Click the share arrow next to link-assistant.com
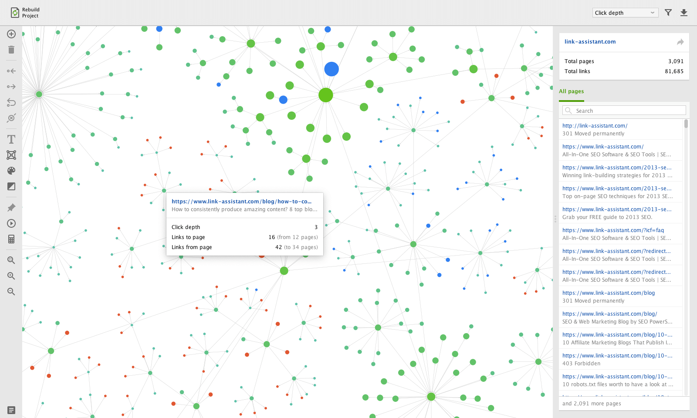Screen dimensions: 697x418 (680, 42)
